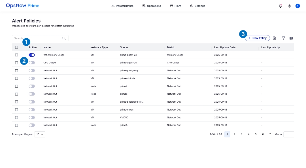
Task: Click the Go to page input field
Action: pyautogui.click(x=288, y=134)
